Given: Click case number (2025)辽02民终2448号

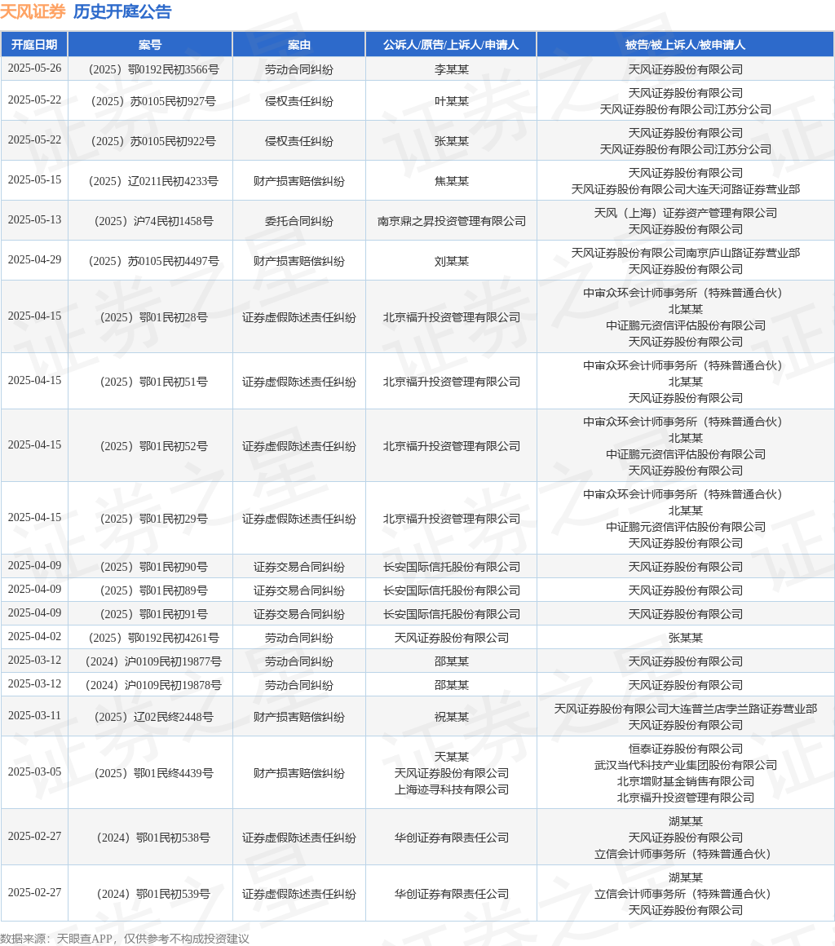Looking at the screenshot, I should (x=153, y=717).
